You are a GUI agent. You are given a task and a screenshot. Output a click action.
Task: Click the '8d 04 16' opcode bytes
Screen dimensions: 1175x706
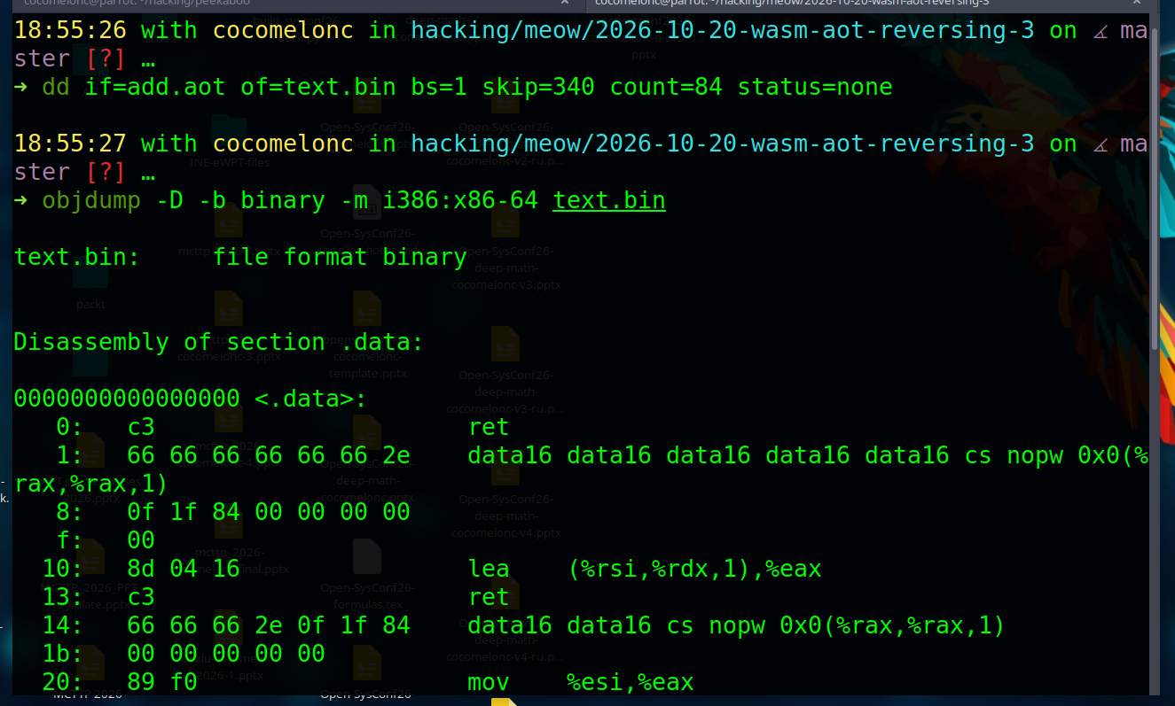coord(184,569)
